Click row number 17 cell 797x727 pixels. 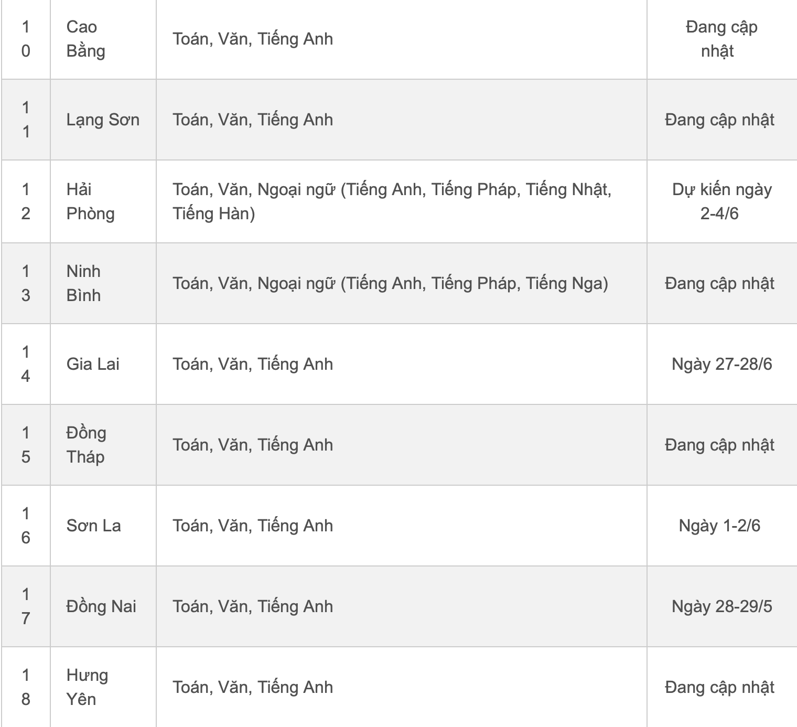26,606
